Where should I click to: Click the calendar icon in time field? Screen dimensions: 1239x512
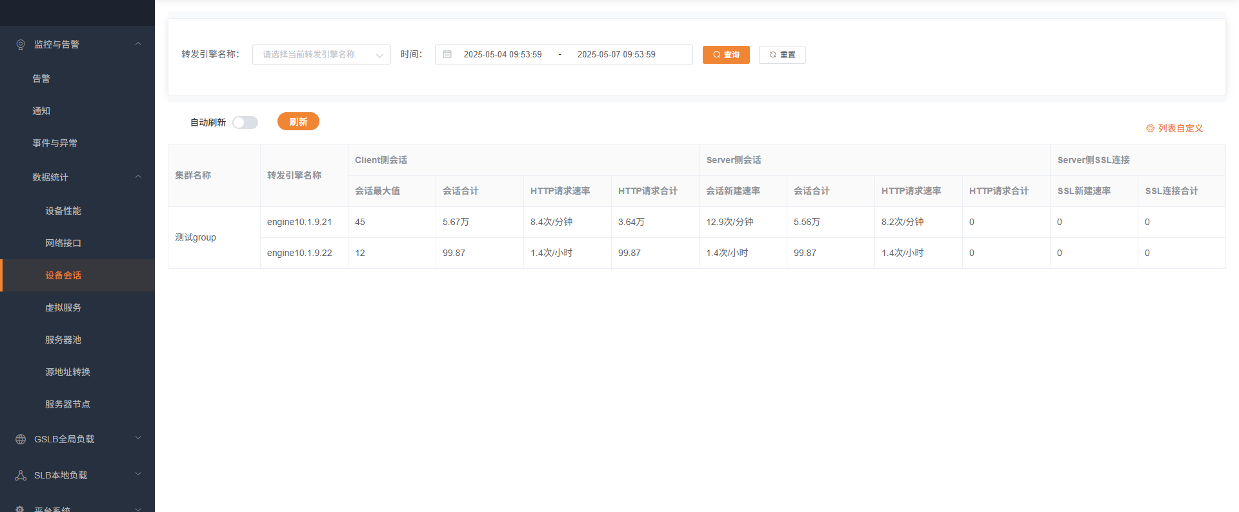click(447, 55)
